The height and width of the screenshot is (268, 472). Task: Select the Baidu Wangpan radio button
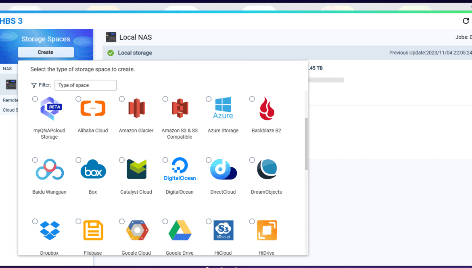[x=35, y=160]
